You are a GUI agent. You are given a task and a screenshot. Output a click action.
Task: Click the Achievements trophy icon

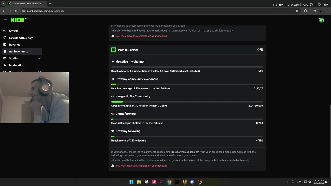(5, 51)
